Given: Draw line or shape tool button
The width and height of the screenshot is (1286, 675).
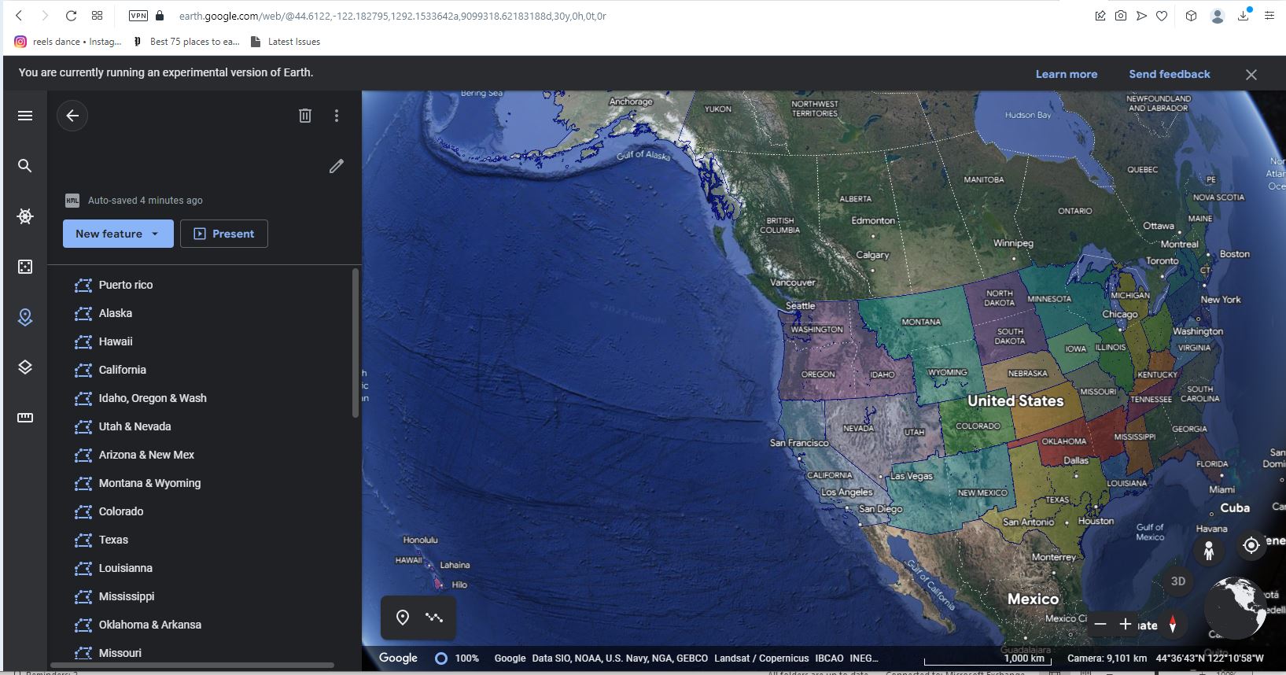Looking at the screenshot, I should pos(434,618).
